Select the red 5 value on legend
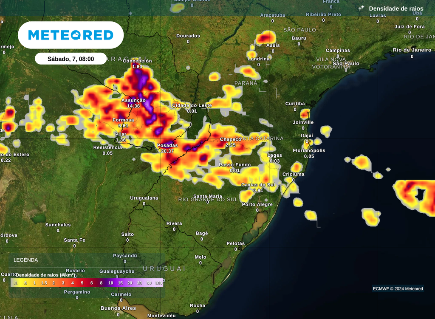Viewport: 435px width, 319px height. 82,282
